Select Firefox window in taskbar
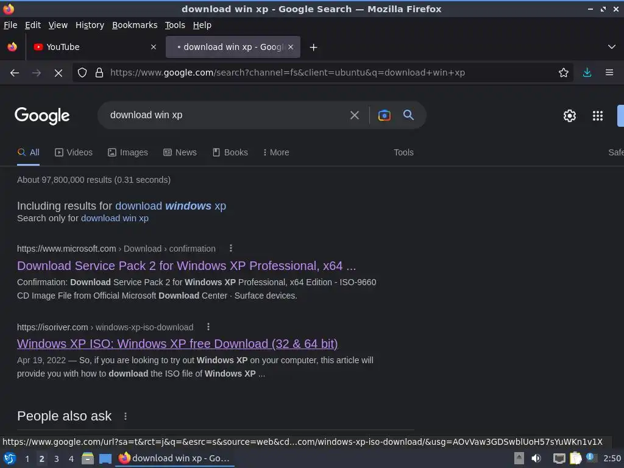The image size is (624, 468). pos(175,458)
